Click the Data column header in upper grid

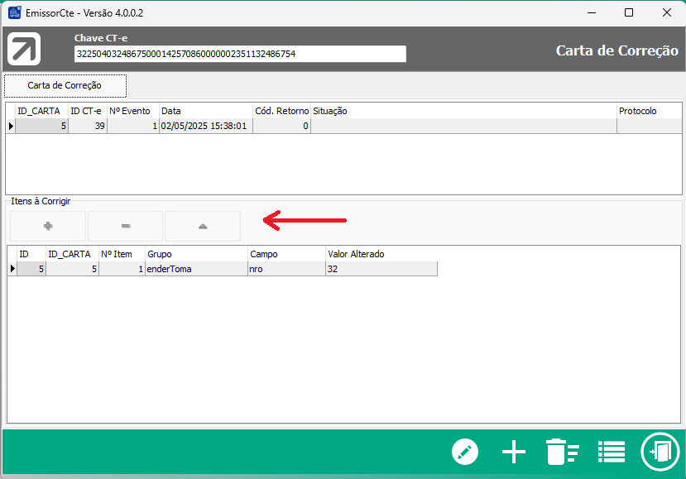[x=205, y=111]
